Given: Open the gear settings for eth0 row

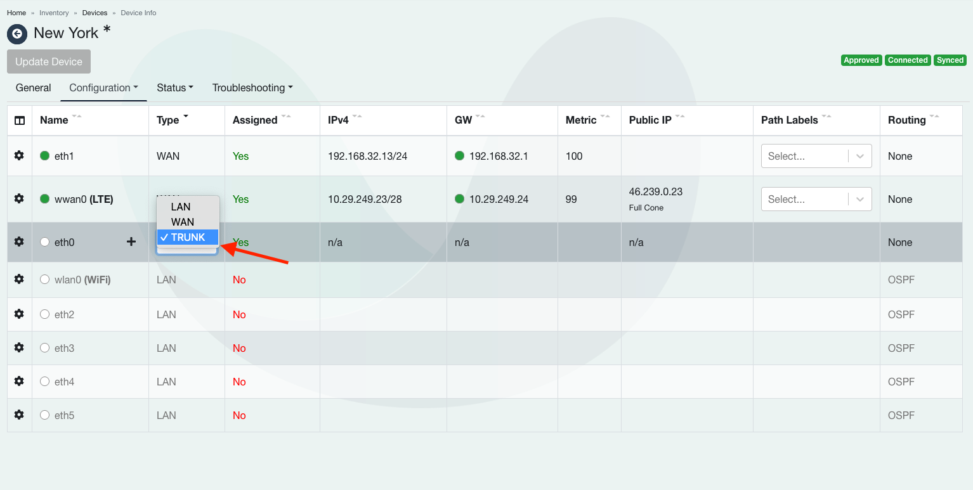Looking at the screenshot, I should [x=19, y=242].
